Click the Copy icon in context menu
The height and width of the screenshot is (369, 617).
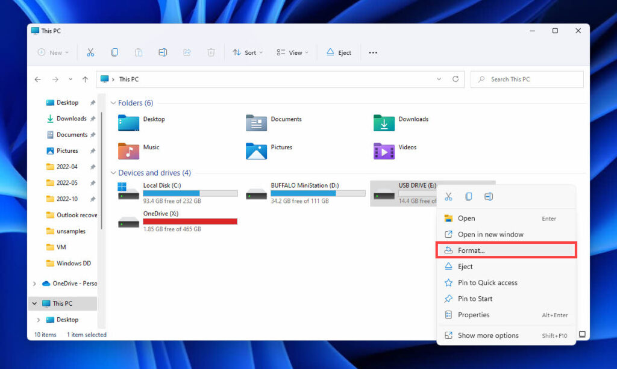(x=469, y=197)
